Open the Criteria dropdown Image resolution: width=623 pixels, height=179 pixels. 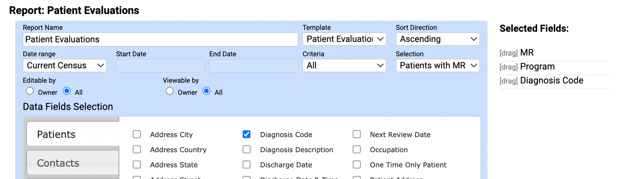(x=344, y=66)
